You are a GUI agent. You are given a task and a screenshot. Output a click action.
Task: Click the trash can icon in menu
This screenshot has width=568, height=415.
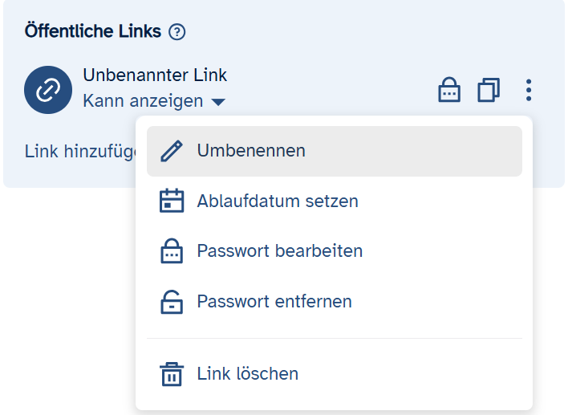pyautogui.click(x=172, y=374)
